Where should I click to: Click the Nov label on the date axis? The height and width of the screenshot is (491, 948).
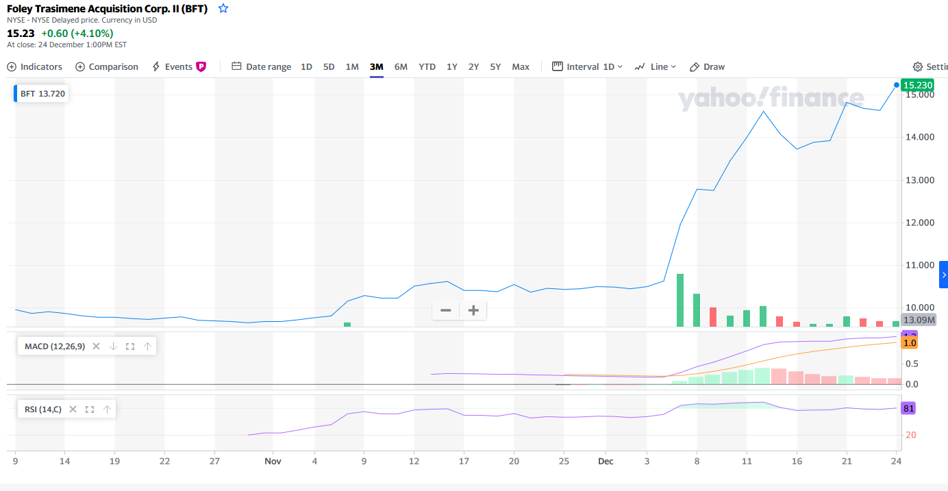pos(273,461)
